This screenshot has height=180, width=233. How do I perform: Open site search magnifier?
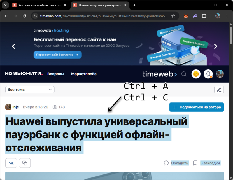click(x=184, y=74)
